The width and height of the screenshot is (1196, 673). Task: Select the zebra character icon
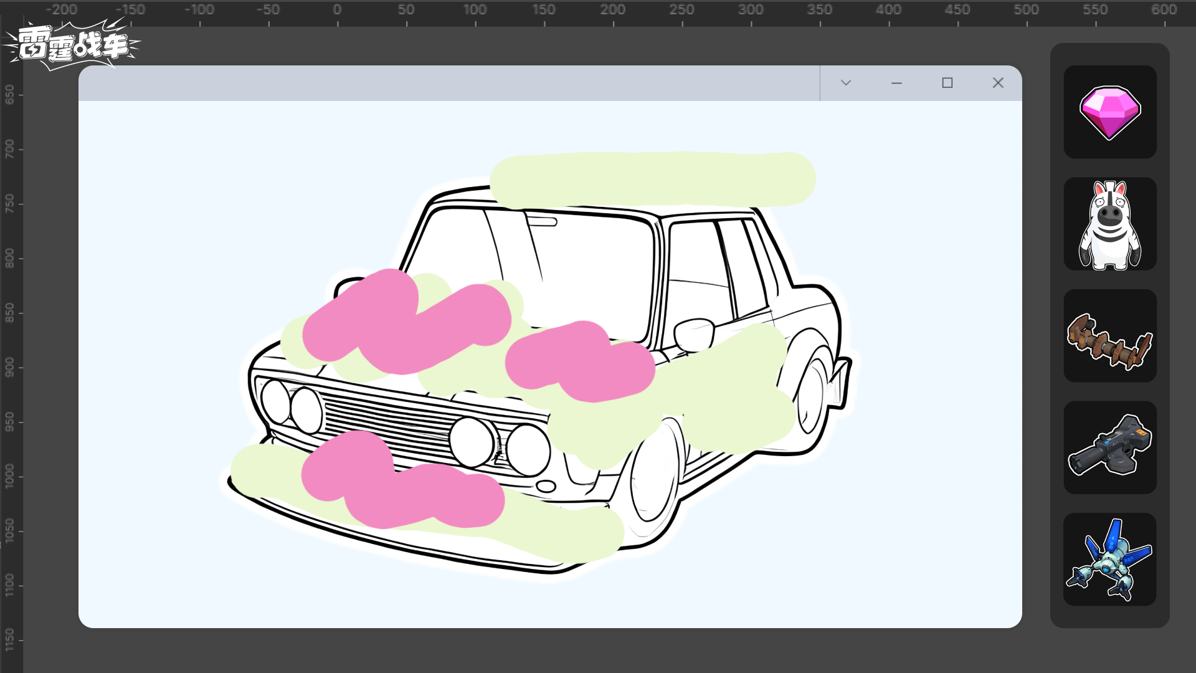tap(1109, 224)
